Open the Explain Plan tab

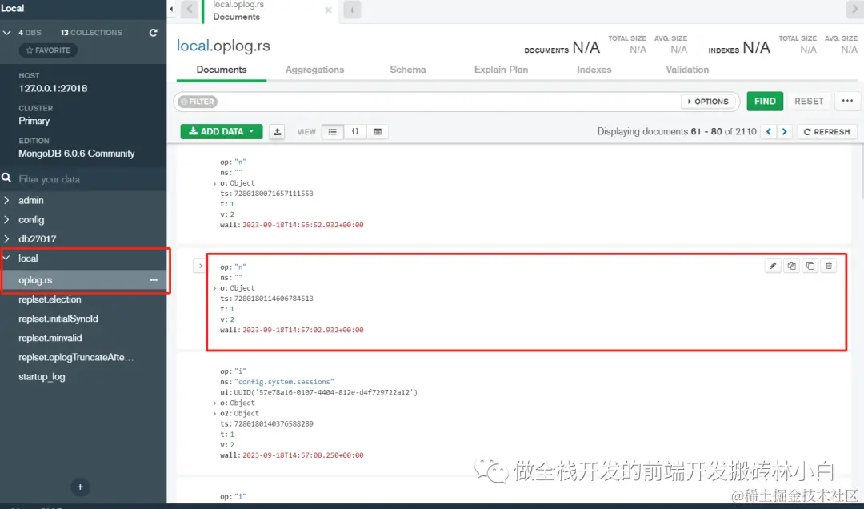click(x=501, y=70)
